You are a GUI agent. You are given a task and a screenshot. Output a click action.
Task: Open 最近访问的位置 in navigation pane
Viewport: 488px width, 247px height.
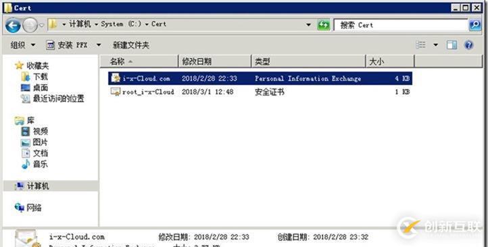tap(59, 99)
